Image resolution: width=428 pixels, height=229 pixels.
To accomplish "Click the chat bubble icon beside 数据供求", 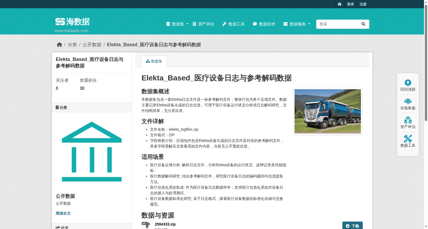I will tap(255, 24).
